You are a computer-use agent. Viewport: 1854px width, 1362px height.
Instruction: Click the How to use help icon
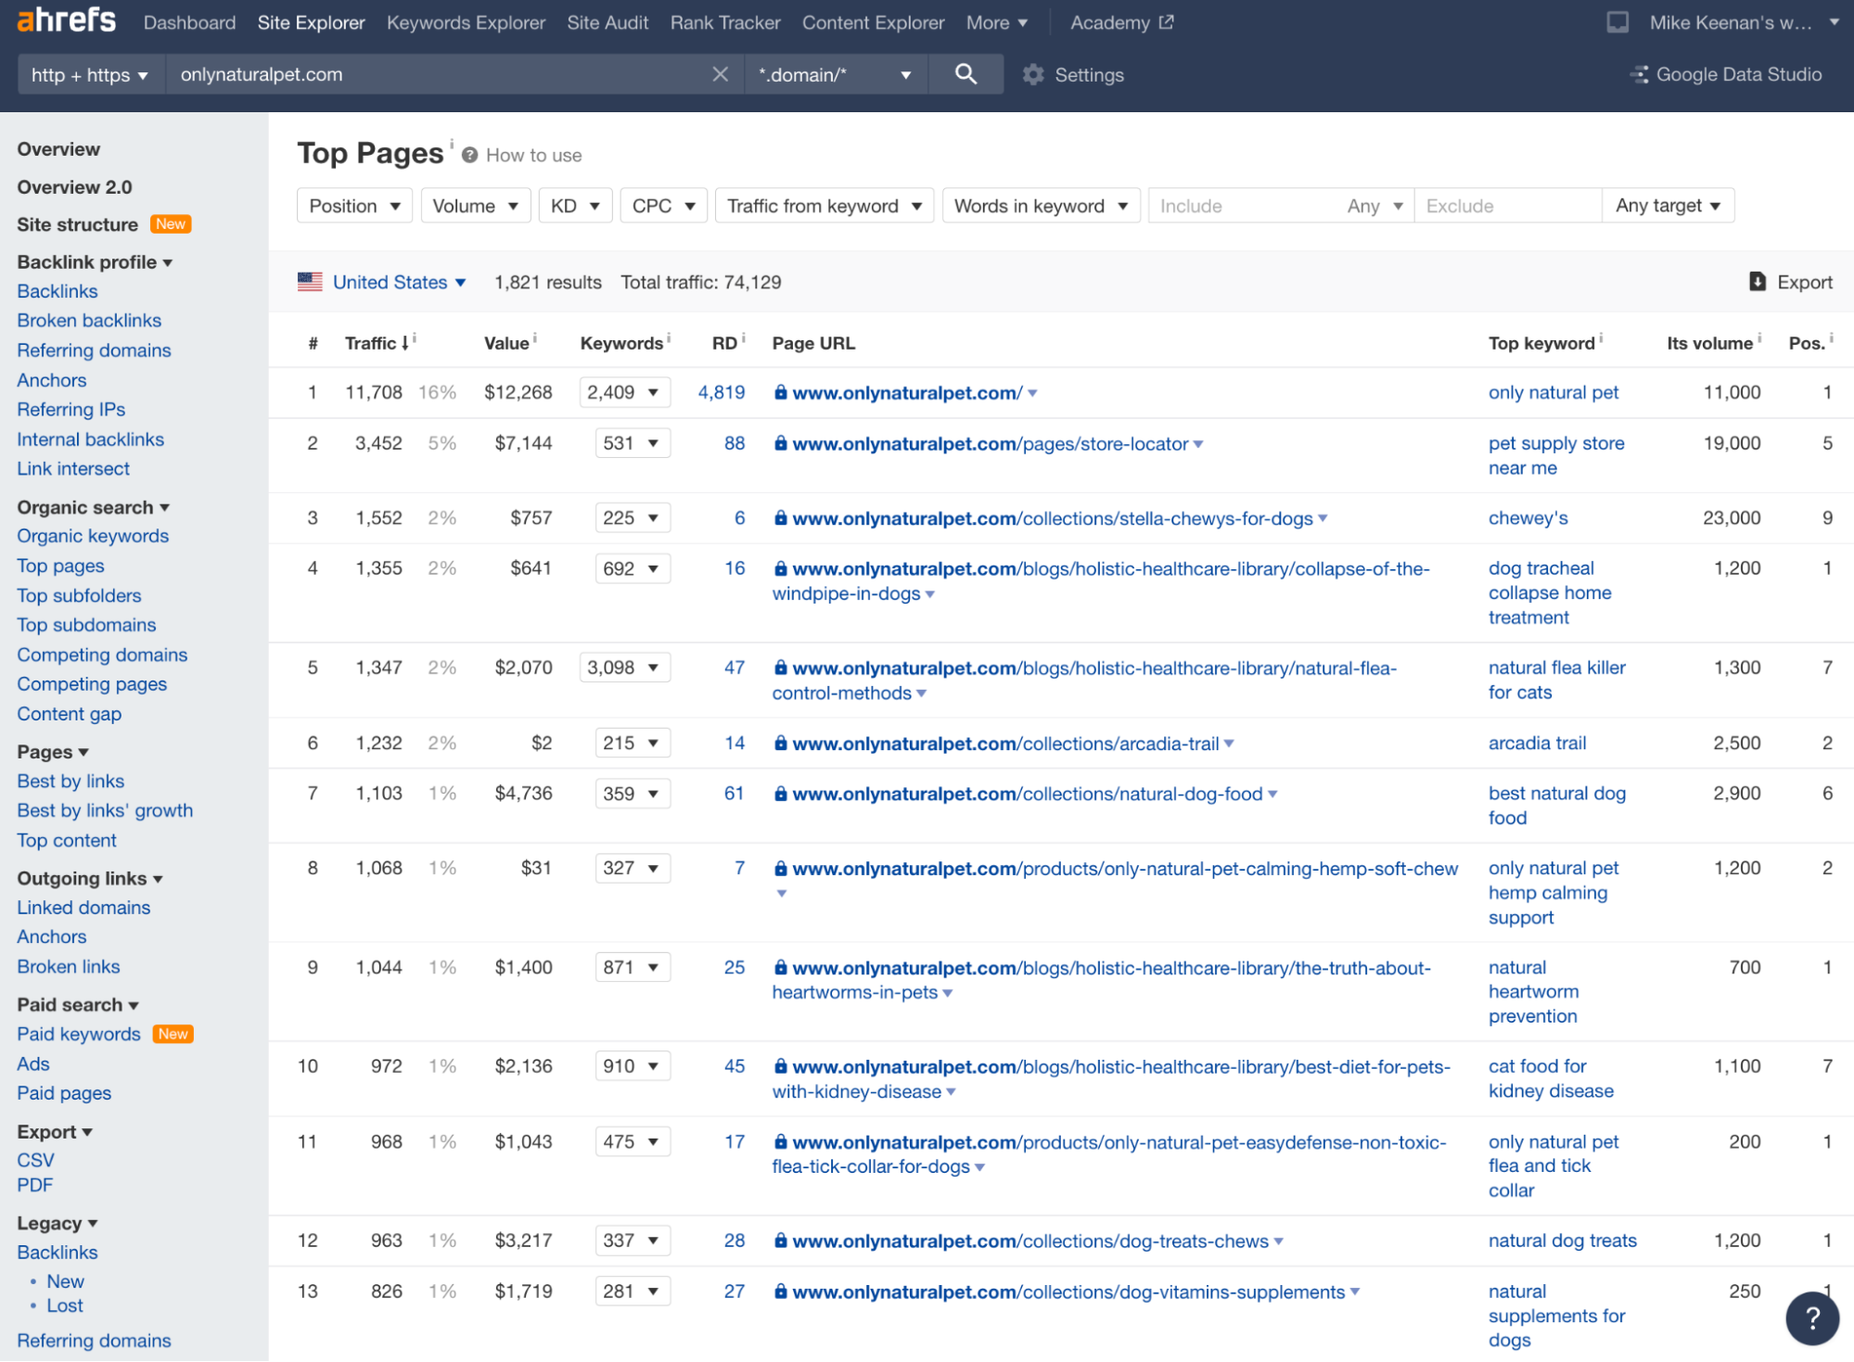(470, 156)
